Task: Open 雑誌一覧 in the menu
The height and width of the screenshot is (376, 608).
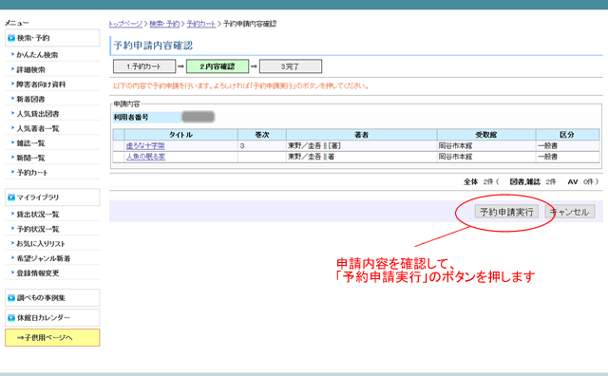Action: (x=30, y=143)
